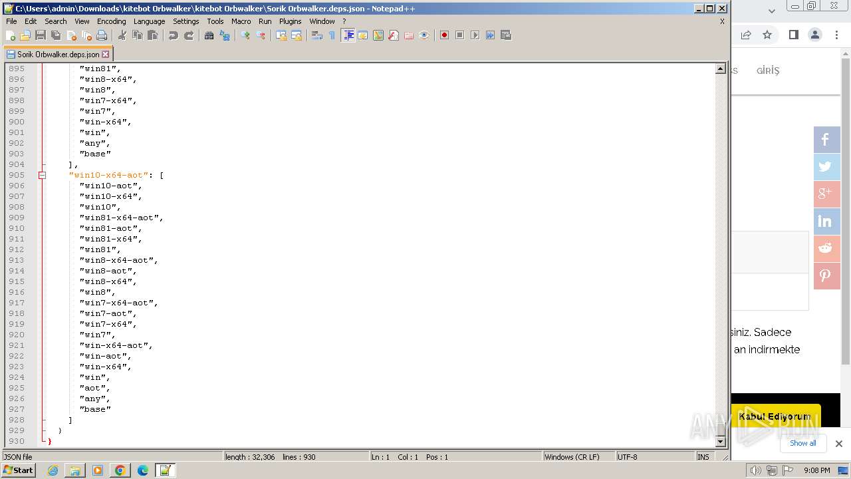Toggle INS mode in status bar

point(703,457)
